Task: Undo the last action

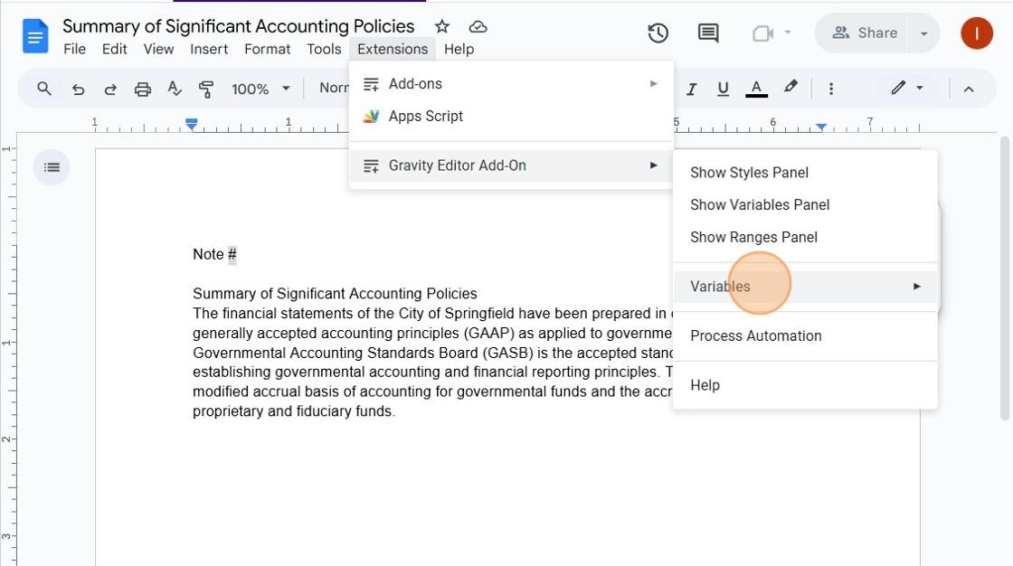Action: tap(78, 90)
